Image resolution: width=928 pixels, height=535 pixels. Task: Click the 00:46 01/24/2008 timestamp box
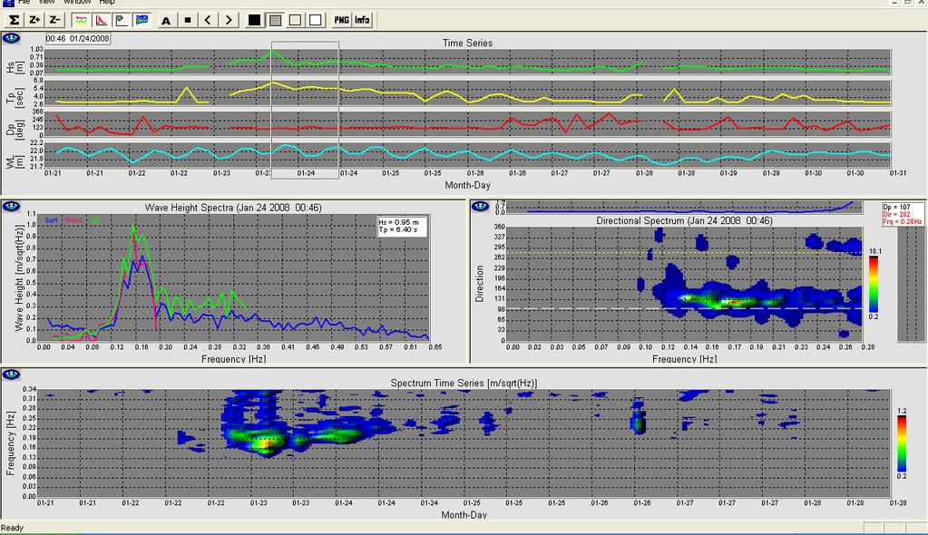tap(77, 38)
